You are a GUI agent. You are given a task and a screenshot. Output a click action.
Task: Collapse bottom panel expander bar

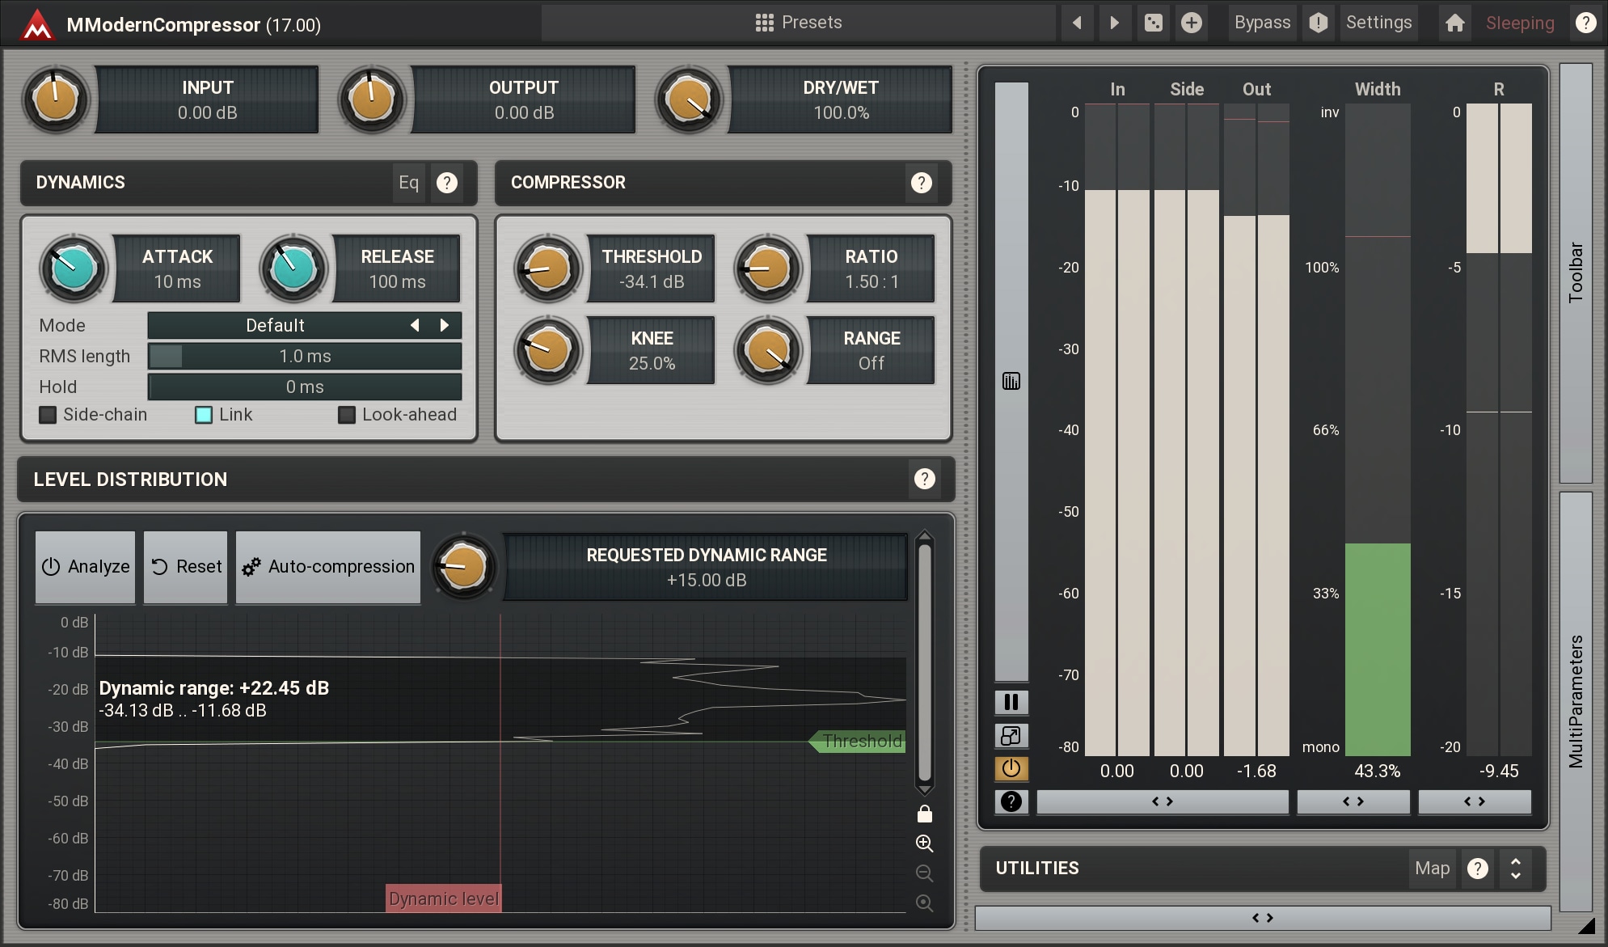(x=1262, y=918)
